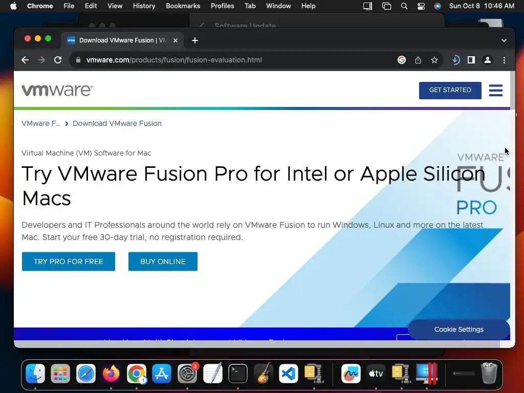Click the VMware F... breadcrumb link

[41, 123]
